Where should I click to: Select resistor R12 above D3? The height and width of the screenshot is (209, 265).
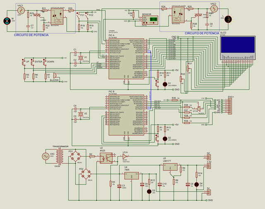point(149,182)
